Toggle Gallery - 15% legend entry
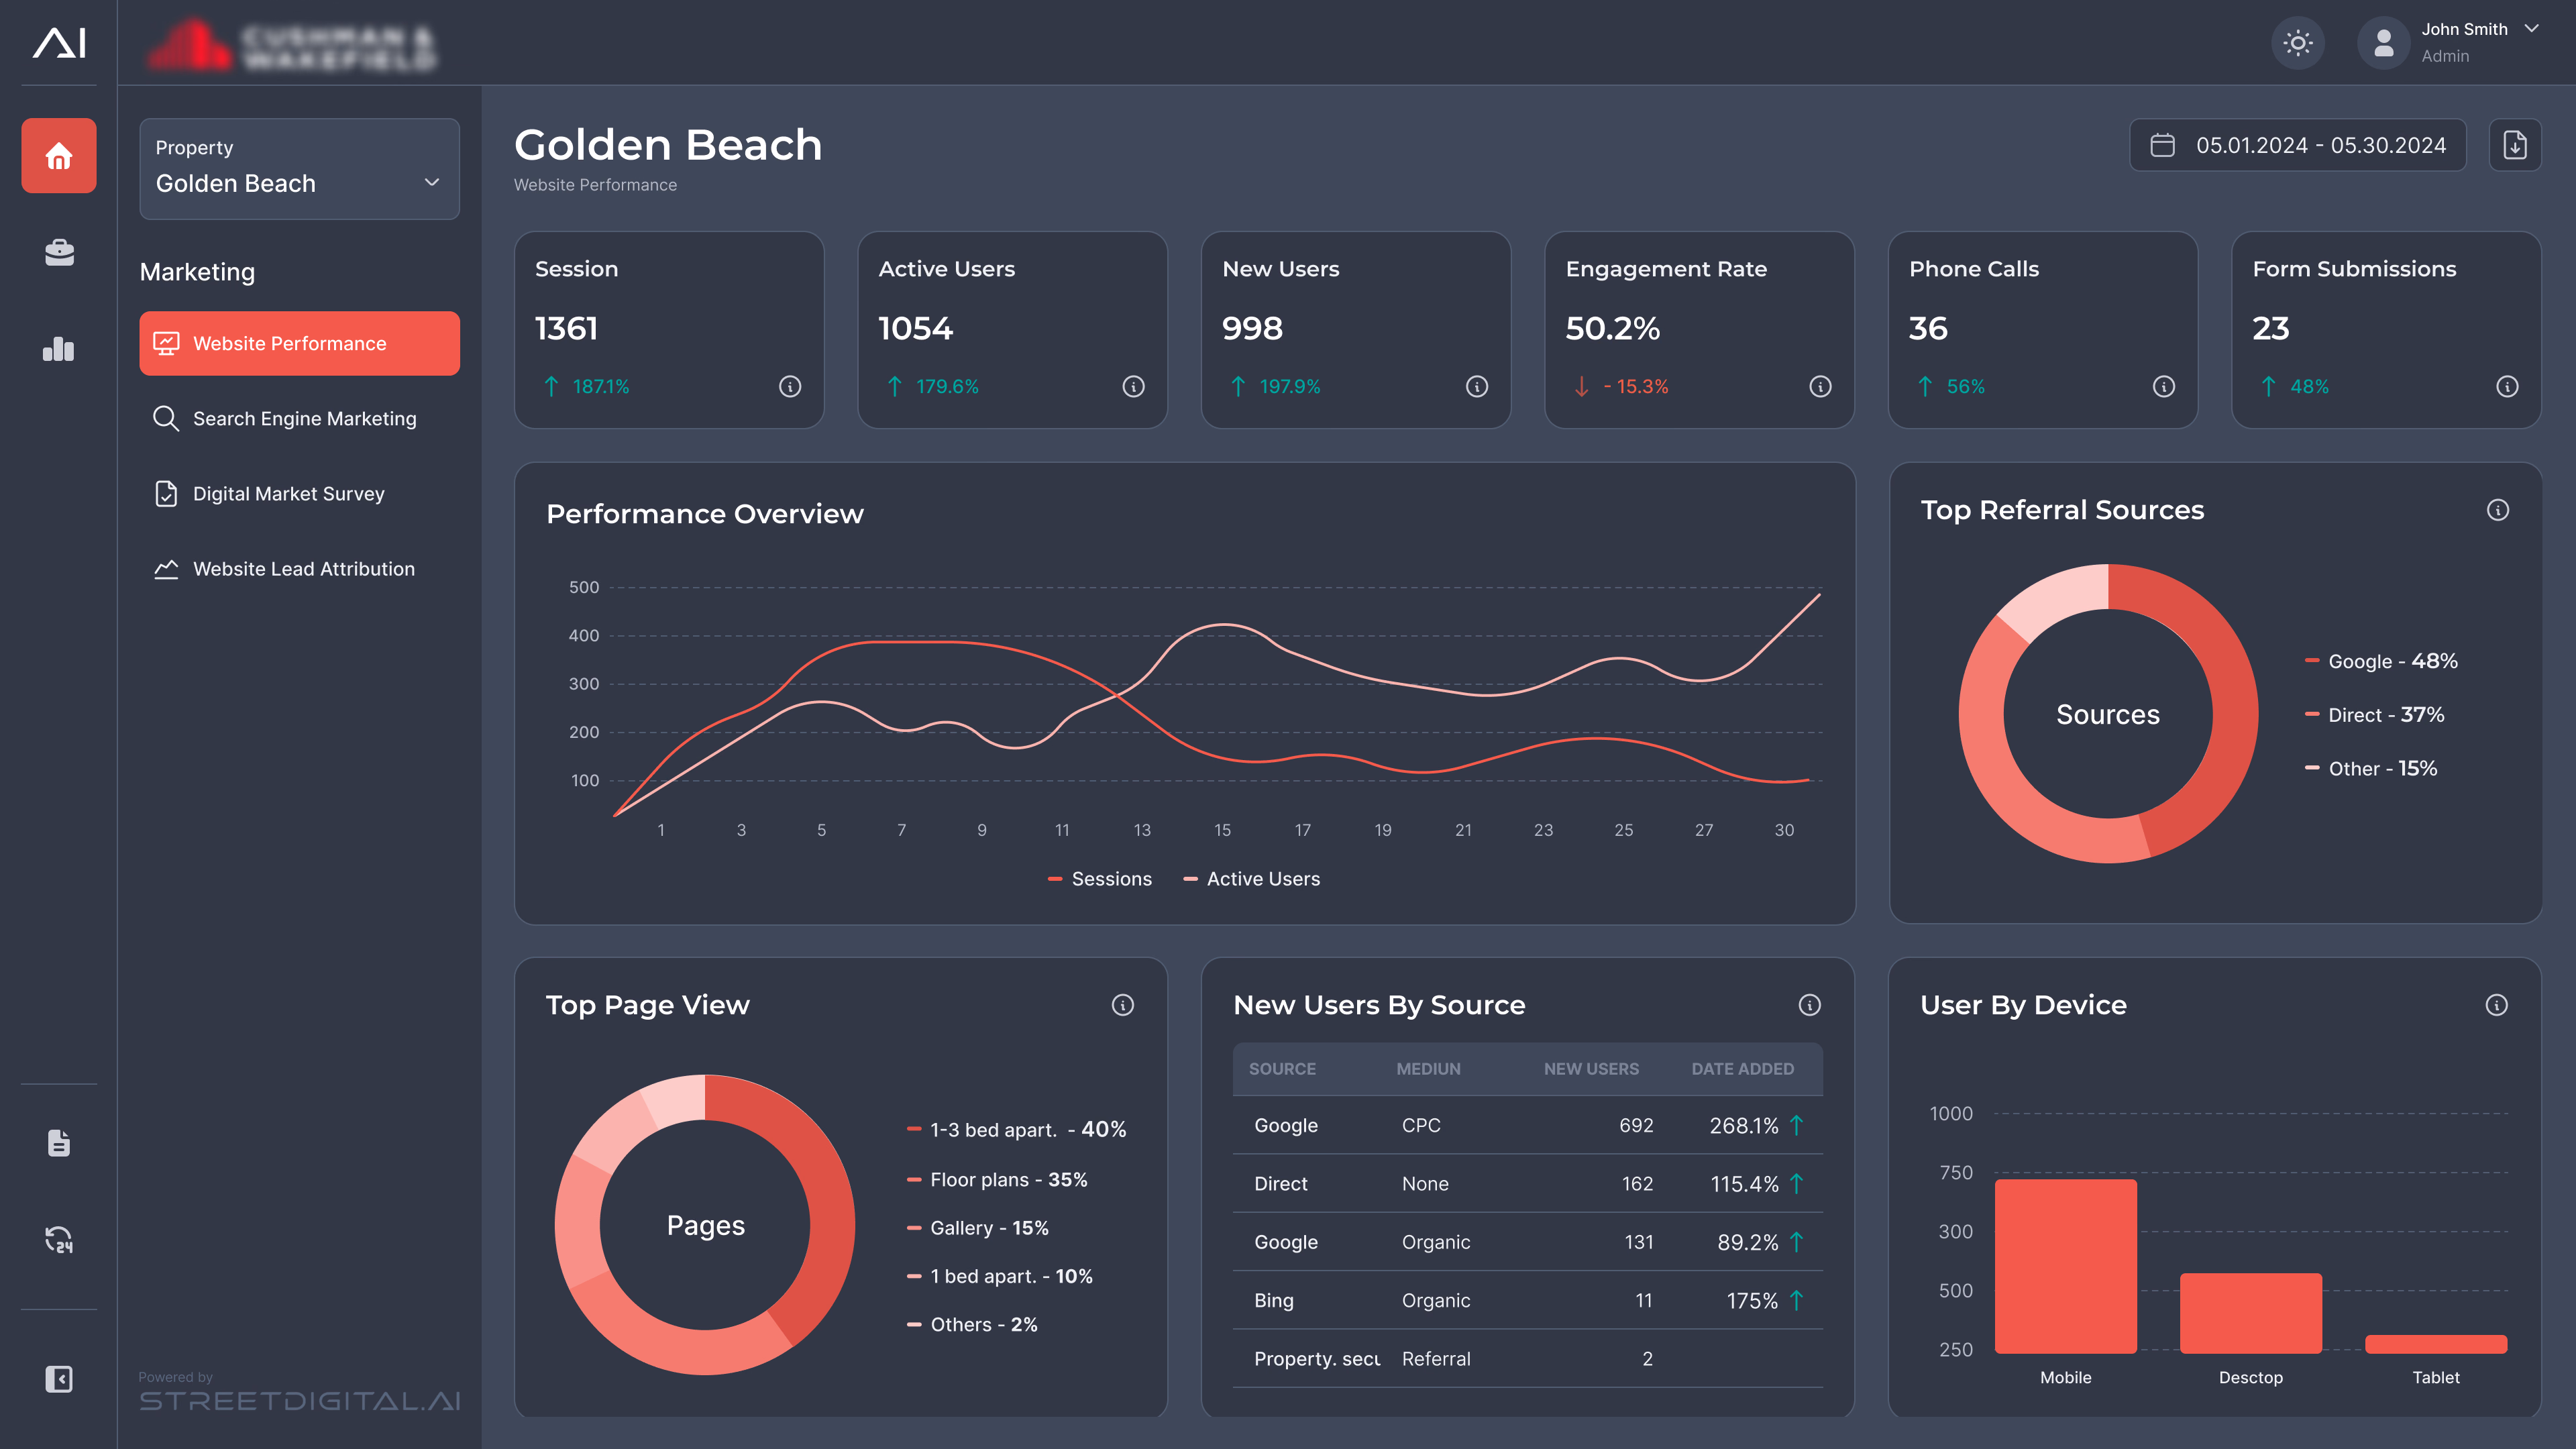Image resolution: width=2576 pixels, height=1449 pixels. pyautogui.click(x=978, y=1228)
